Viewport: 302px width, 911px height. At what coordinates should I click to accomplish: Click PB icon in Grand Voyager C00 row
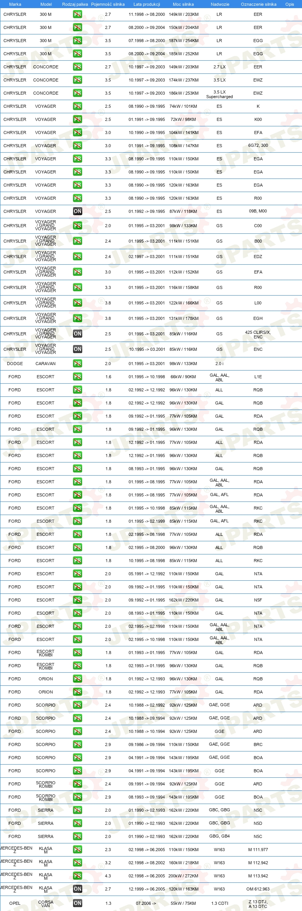tap(78, 226)
